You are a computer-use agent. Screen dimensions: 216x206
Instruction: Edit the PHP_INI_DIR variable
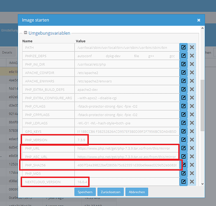click(x=183, y=64)
